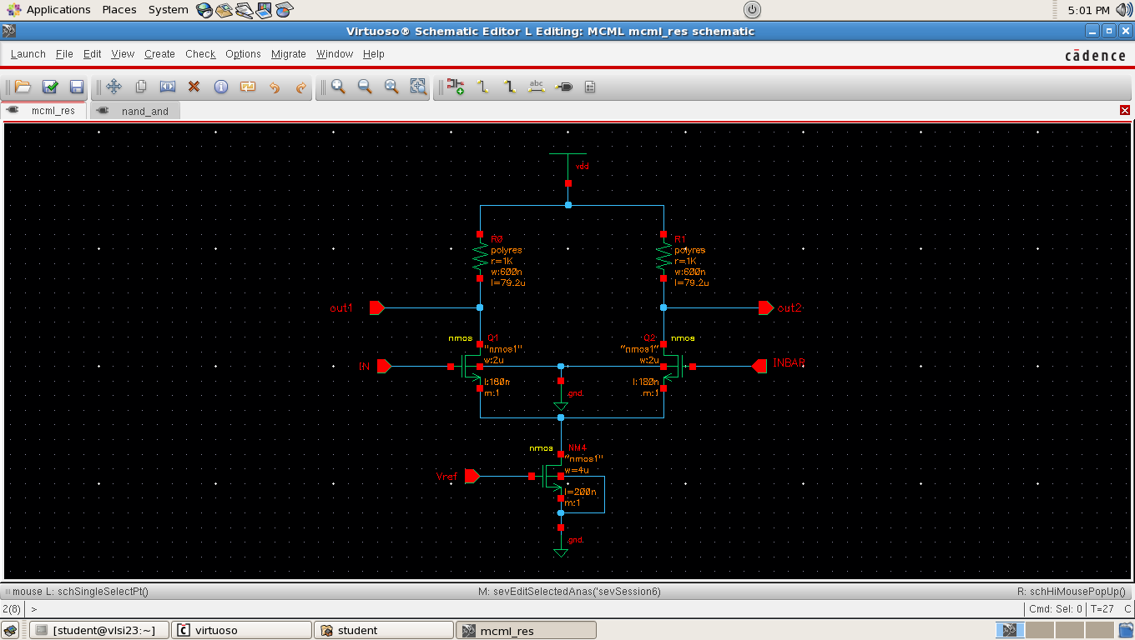Open the Check menu

pos(200,54)
